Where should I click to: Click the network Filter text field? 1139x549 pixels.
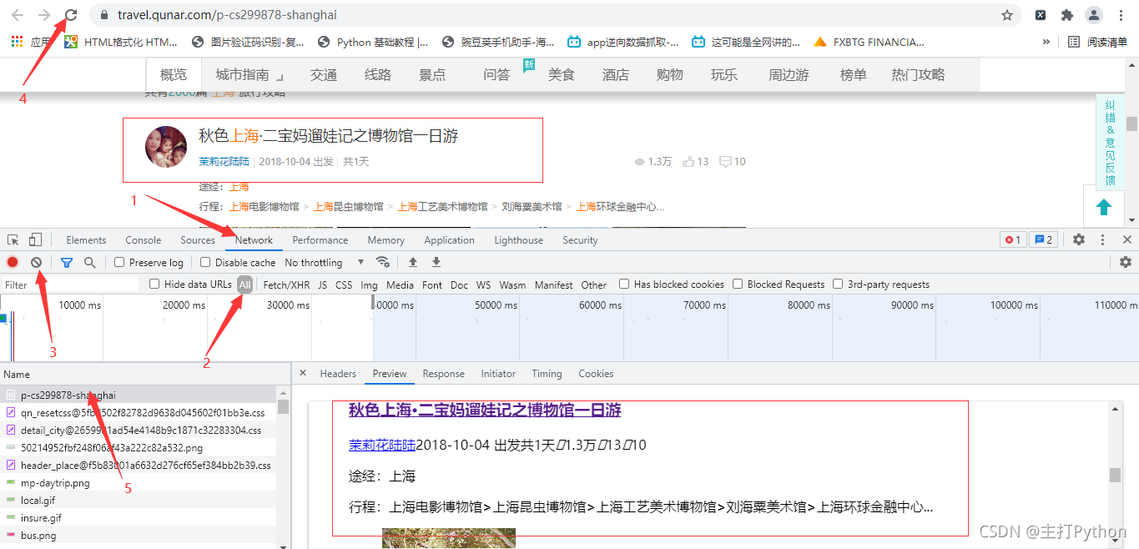pyautogui.click(x=71, y=285)
